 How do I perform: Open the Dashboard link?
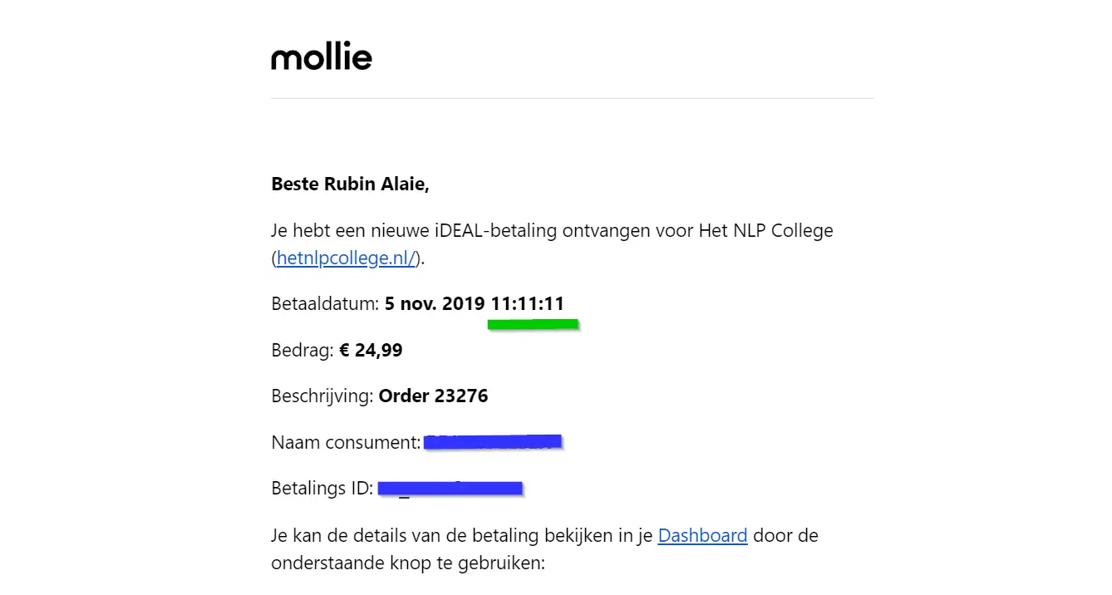tap(702, 536)
